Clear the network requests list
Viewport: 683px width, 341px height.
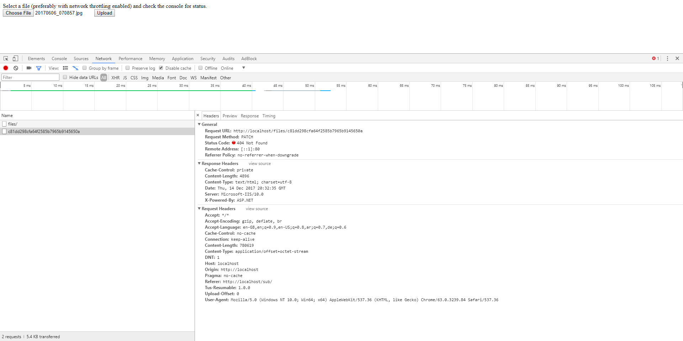16,68
